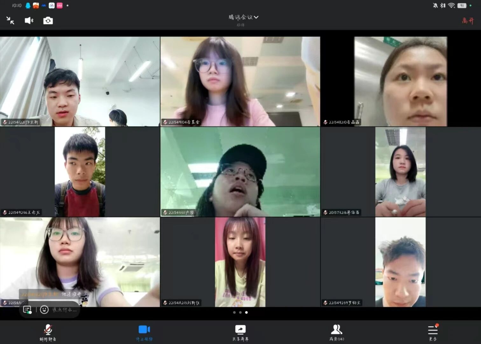Click the dropdown chevron beside the meeting title
Image resolution: width=481 pixels, height=344 pixels.
point(256,17)
